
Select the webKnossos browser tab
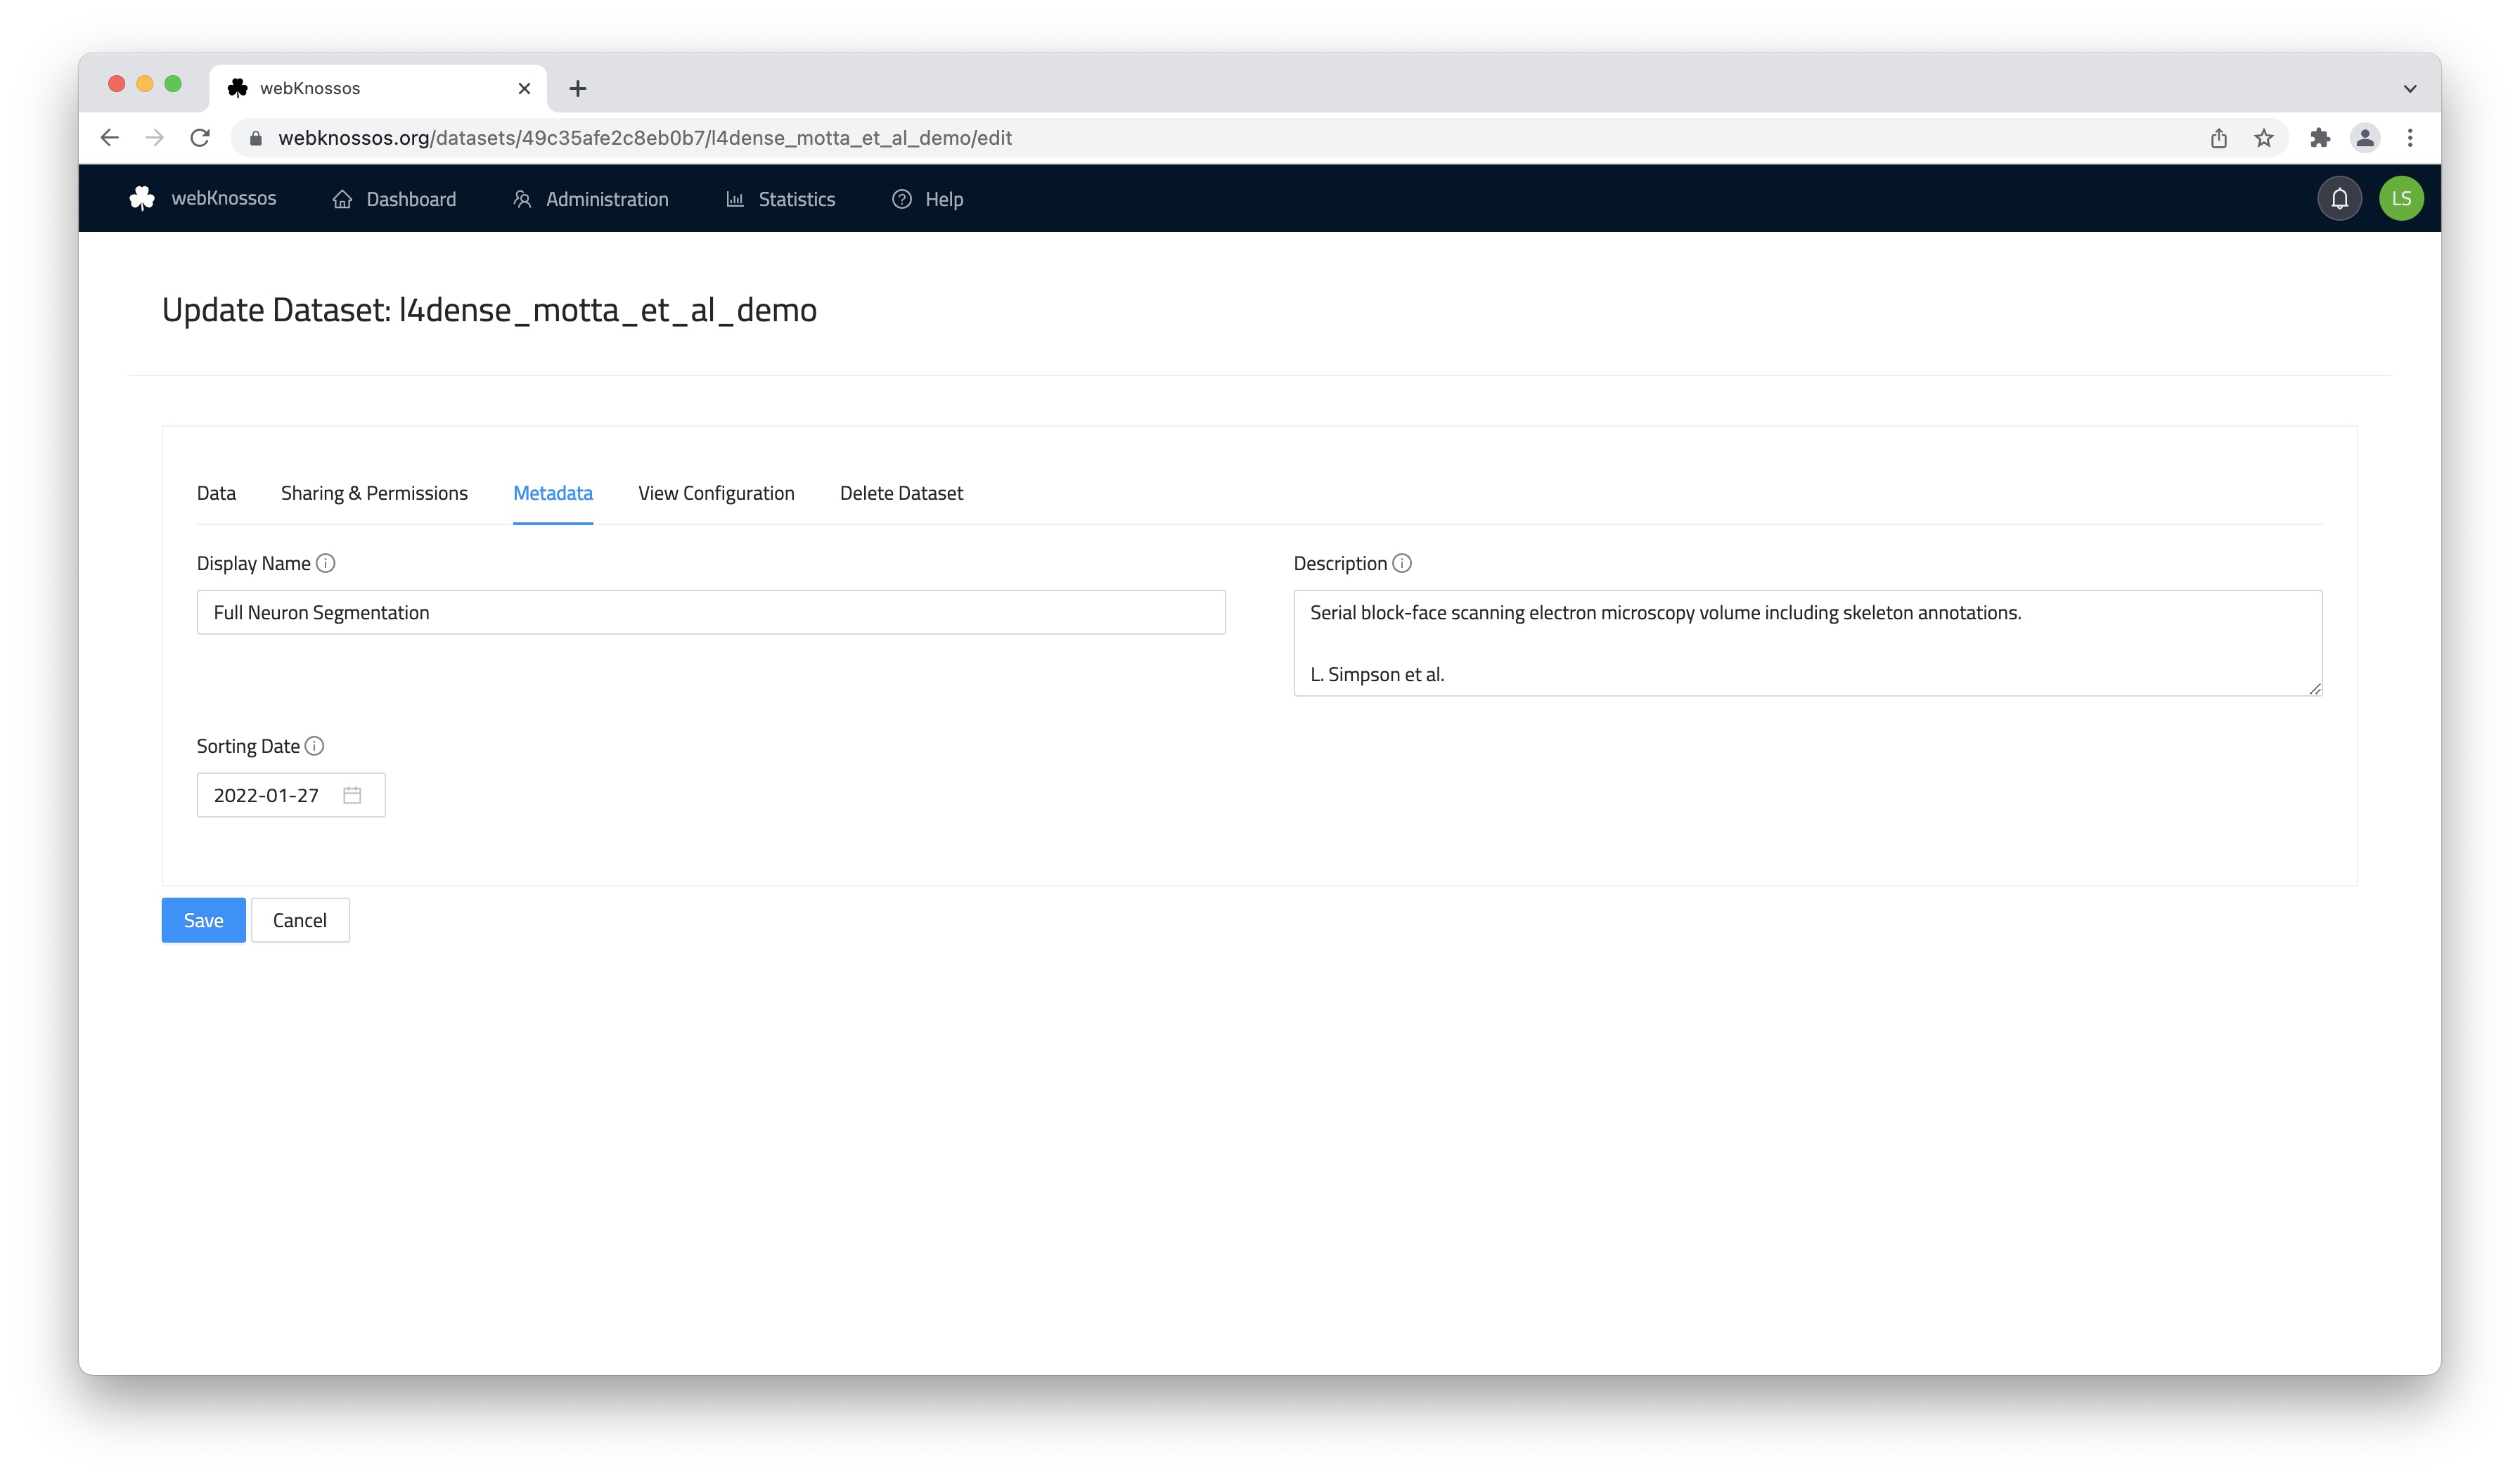378,88
